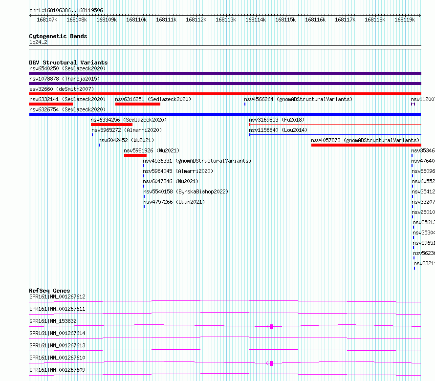Click nsv4536331 (gnomADStructuralVariants) label
The height and width of the screenshot is (381, 435).
[197, 161]
